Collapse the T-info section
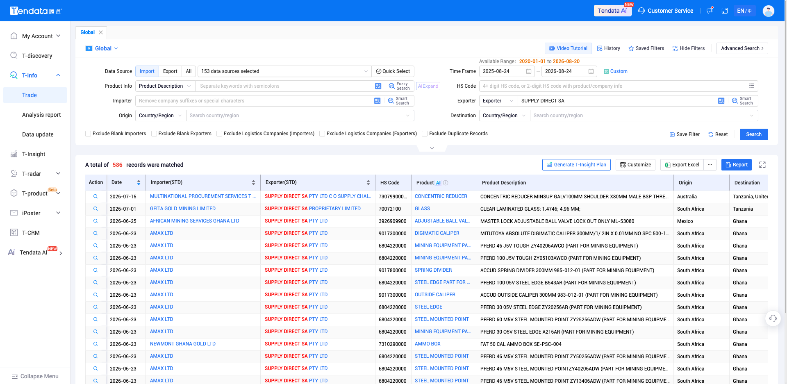 58,75
